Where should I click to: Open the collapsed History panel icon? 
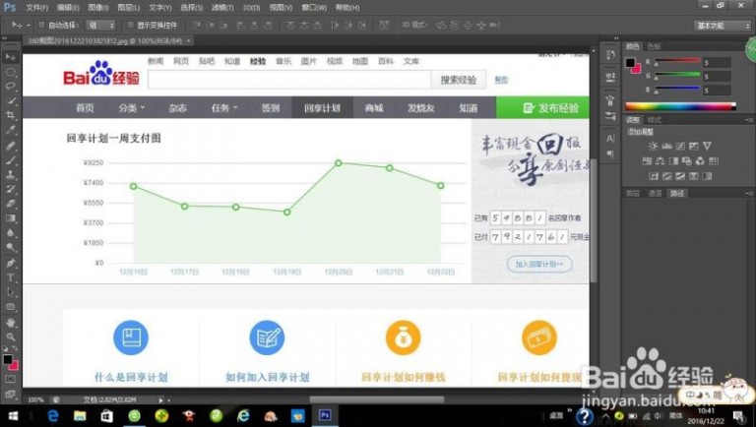(610, 54)
